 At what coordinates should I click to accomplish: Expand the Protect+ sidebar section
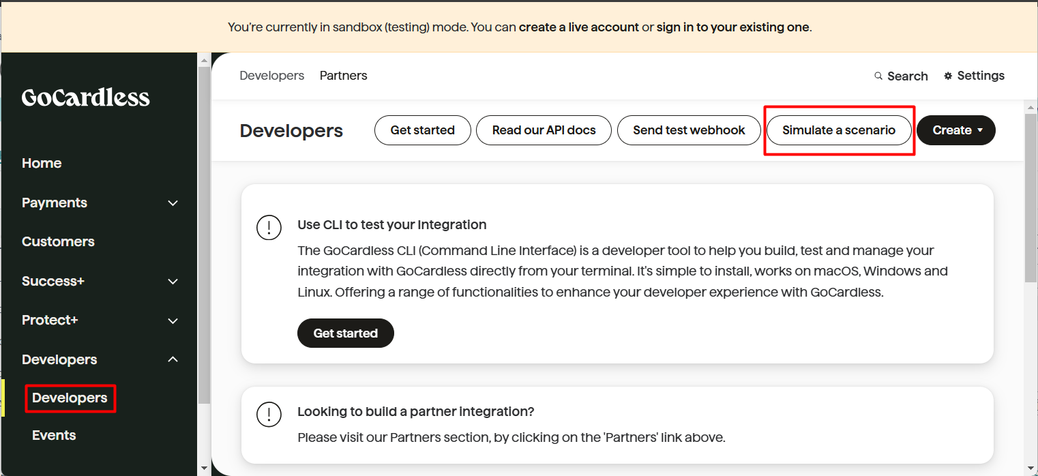173,321
